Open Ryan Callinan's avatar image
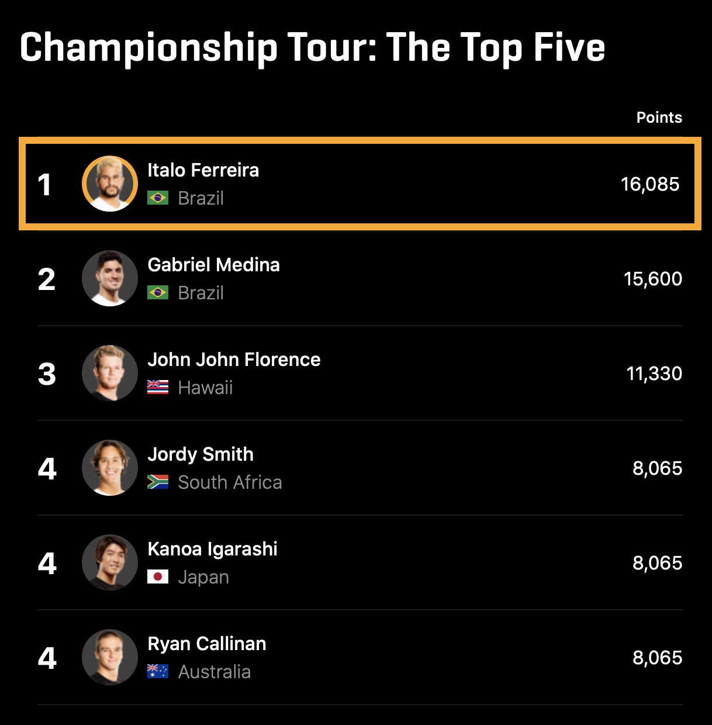Screen dimensions: 712x725 (x=110, y=657)
